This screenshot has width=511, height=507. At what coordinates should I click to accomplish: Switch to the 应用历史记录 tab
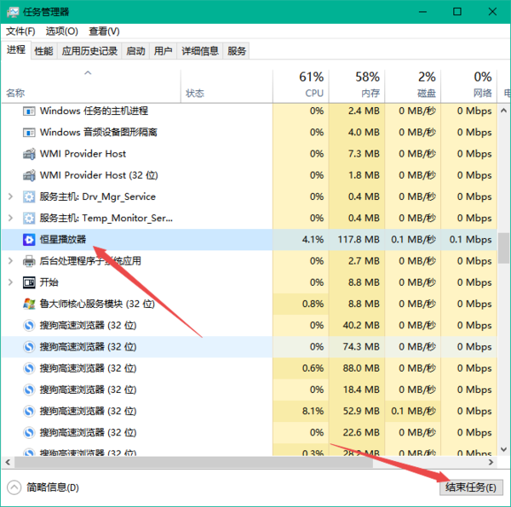point(89,51)
